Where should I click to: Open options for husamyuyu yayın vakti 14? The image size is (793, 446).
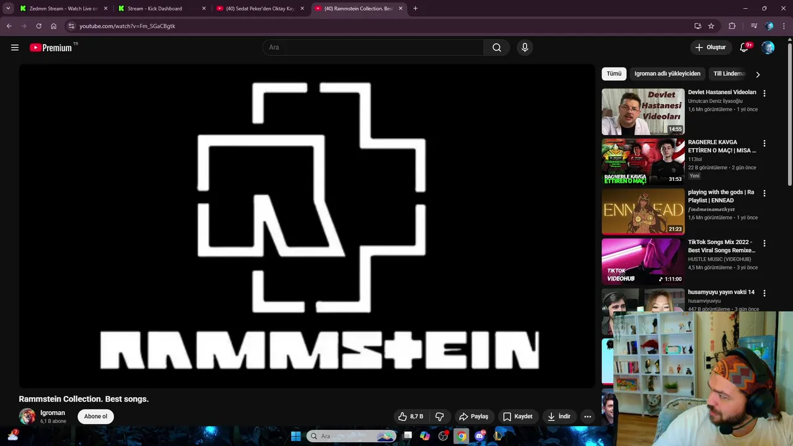[764, 293]
